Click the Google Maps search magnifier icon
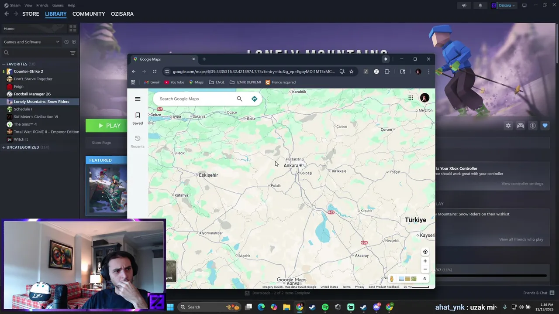Viewport: 559px width, 314px height. click(239, 99)
